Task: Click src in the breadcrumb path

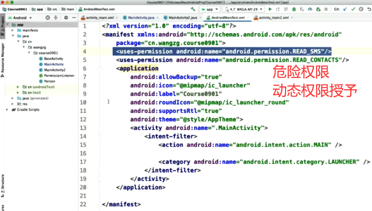Action: (52, 9)
